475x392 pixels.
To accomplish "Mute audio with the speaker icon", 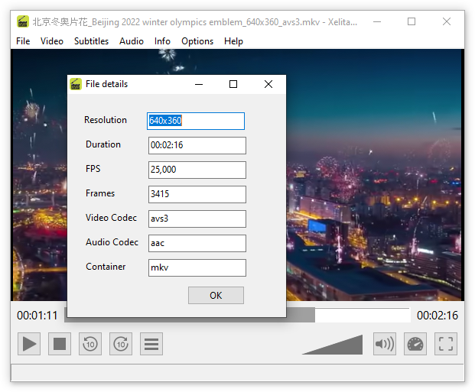I will (384, 344).
